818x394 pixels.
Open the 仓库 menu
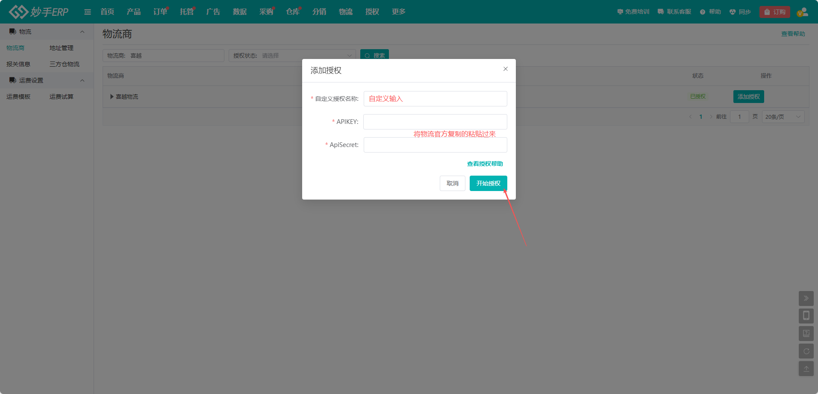coord(293,12)
